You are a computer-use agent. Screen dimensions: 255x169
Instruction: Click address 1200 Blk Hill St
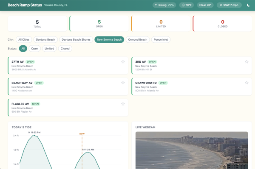point(144,69)
